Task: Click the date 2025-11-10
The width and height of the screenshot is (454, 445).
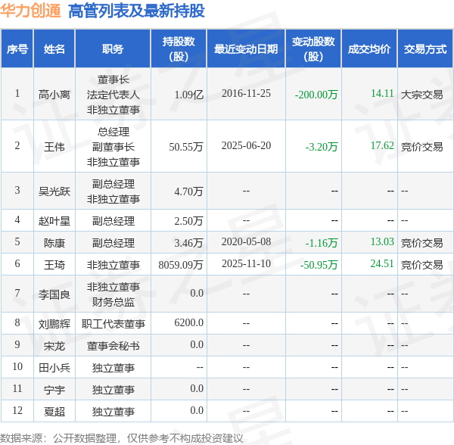Action: [246, 263]
